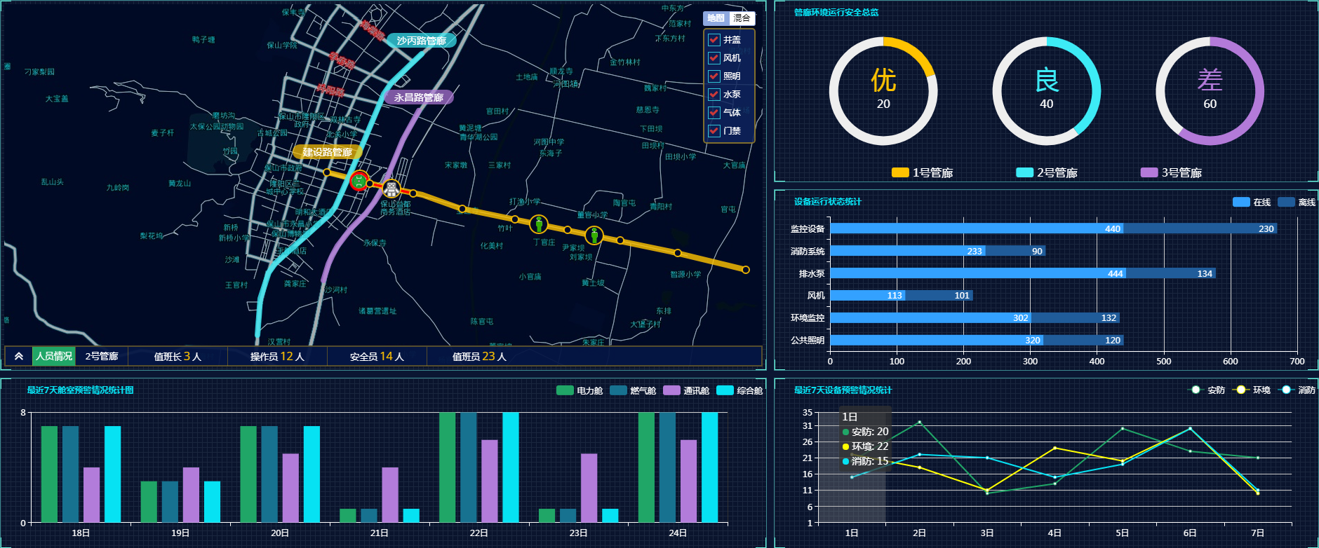Click the 3号管廊 purple legend swatch
The height and width of the screenshot is (548, 1319).
1149,172
